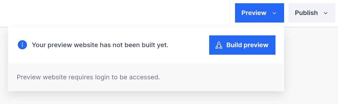Collapse the Preview popup via its blue button
The width and height of the screenshot is (338, 104).
(260, 13)
